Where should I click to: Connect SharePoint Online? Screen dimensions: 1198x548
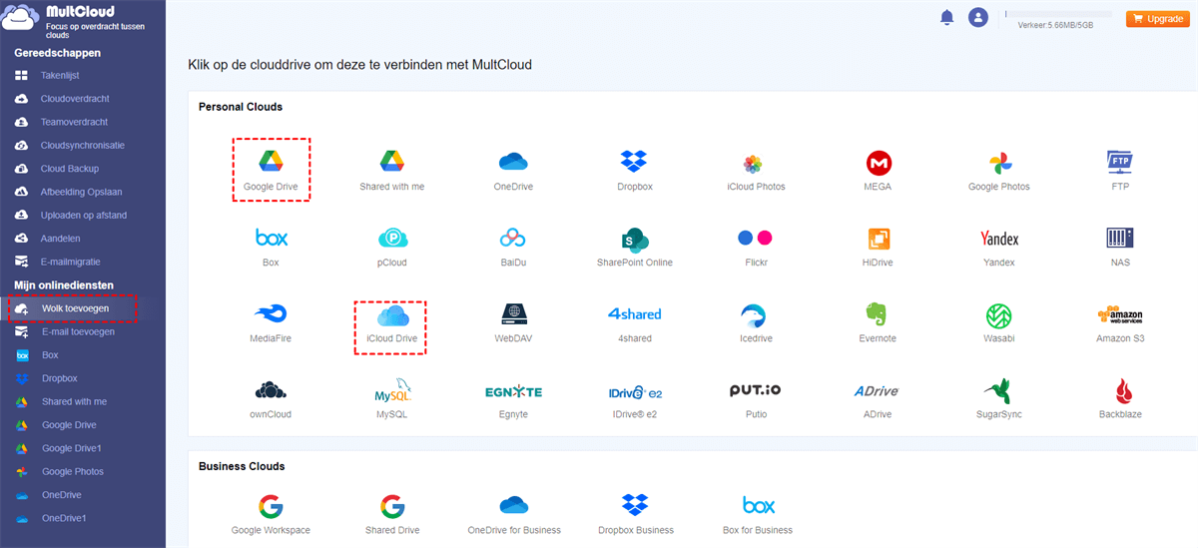pos(635,239)
